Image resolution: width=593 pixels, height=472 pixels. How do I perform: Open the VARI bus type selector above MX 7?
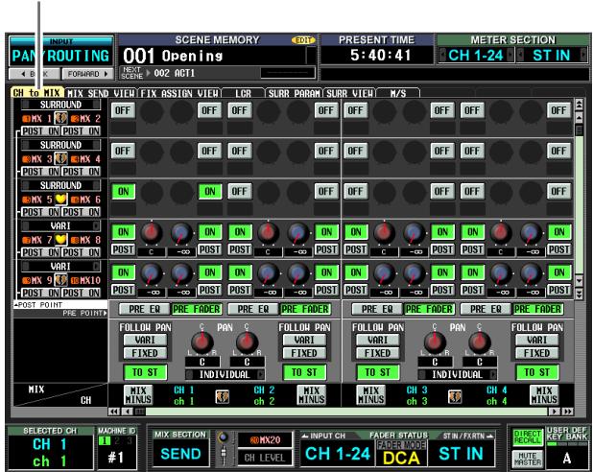[x=60, y=225]
